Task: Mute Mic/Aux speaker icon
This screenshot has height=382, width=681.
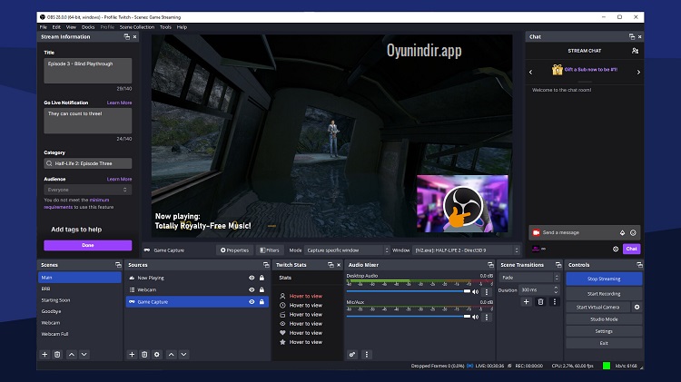Action: coord(476,317)
